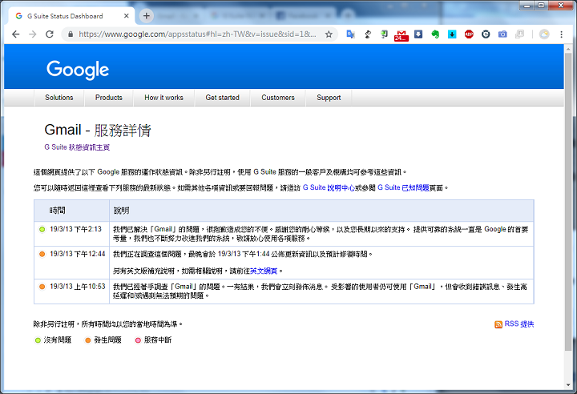Click the orange RSS feed icon
This screenshot has height=394, width=577.
click(498, 324)
